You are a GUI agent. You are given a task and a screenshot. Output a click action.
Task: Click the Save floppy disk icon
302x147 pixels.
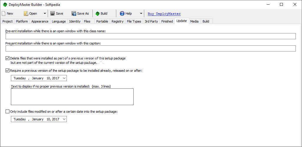(x=52, y=13)
